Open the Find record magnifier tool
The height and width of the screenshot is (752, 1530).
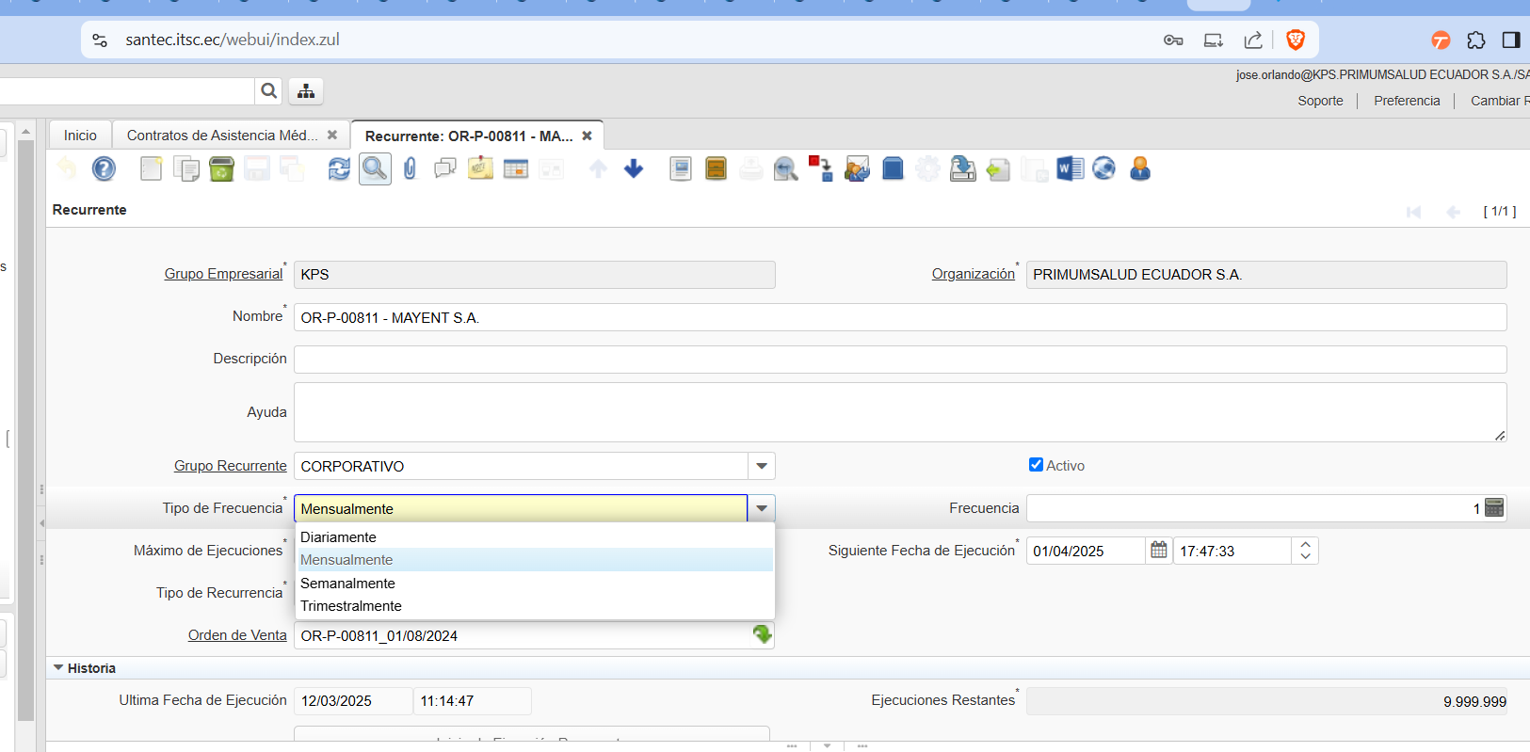(375, 169)
